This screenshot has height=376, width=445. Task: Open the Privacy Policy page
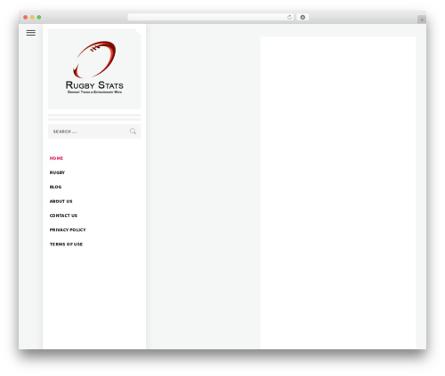pos(68,230)
